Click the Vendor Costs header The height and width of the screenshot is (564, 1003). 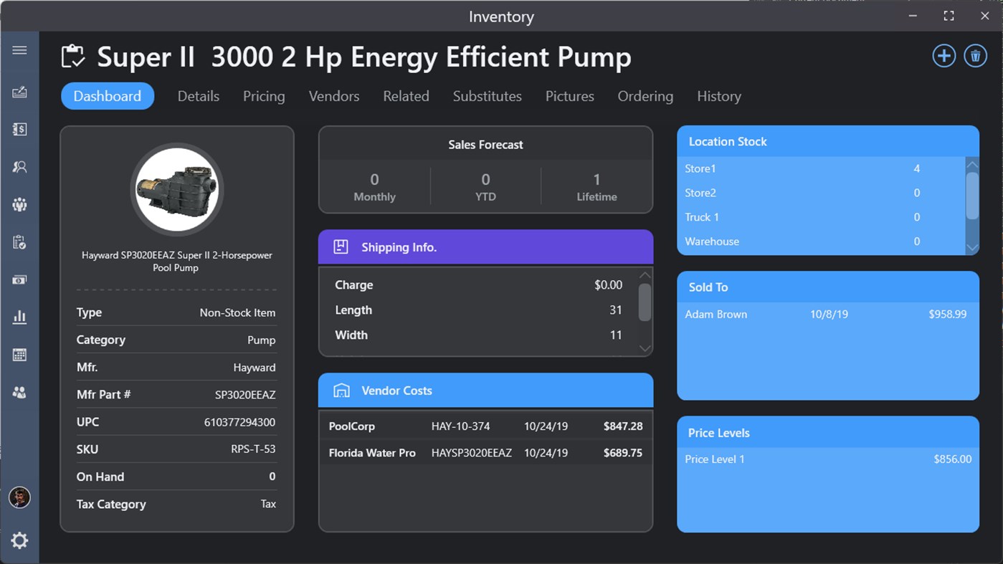[485, 391]
